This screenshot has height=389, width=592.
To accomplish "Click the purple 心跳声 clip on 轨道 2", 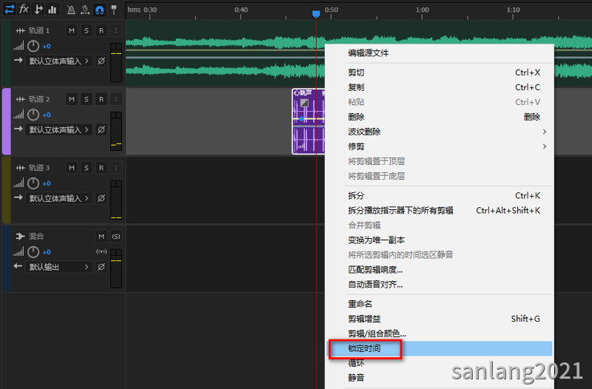I will [x=309, y=122].
